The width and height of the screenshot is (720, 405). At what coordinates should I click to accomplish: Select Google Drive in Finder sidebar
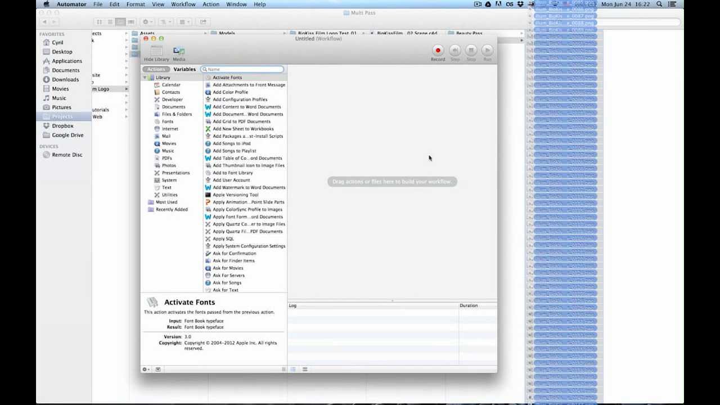[x=67, y=135]
